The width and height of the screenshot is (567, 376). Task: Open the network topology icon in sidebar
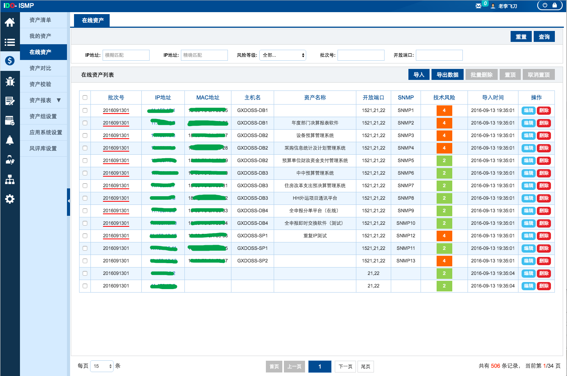[10, 179]
